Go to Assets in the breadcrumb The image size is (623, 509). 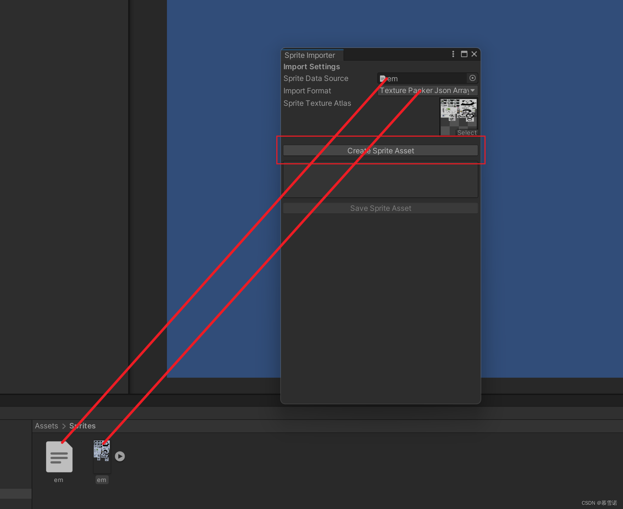pyautogui.click(x=47, y=426)
